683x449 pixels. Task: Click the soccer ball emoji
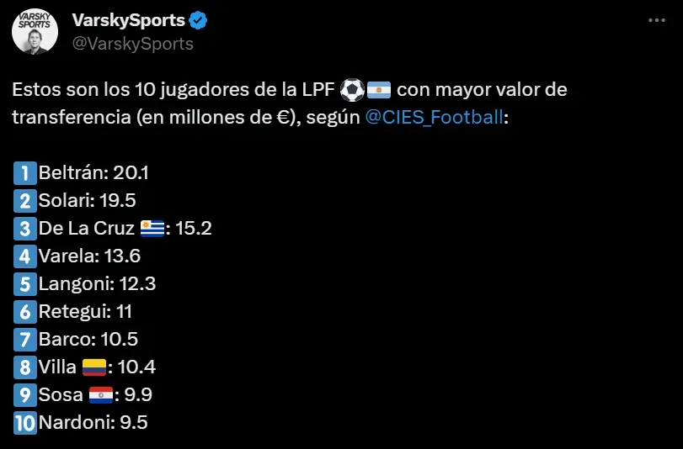click(x=353, y=89)
